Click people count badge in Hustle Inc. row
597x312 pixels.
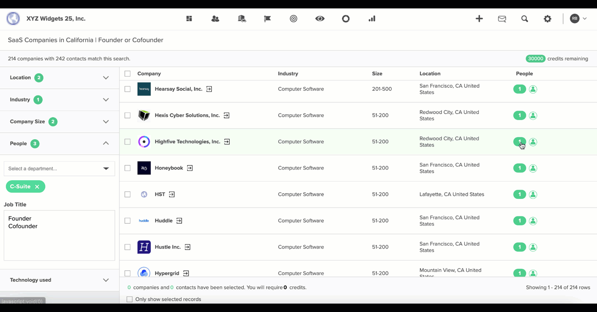[519, 247]
